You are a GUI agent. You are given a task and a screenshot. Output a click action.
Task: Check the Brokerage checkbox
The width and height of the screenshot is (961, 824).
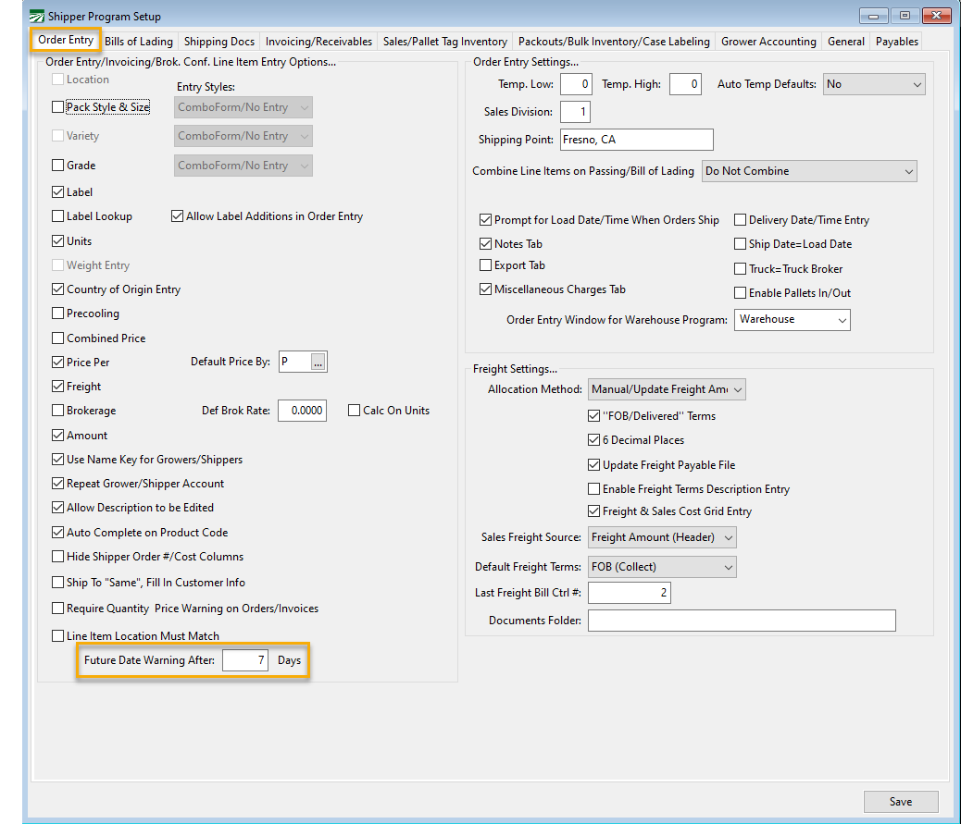click(59, 411)
